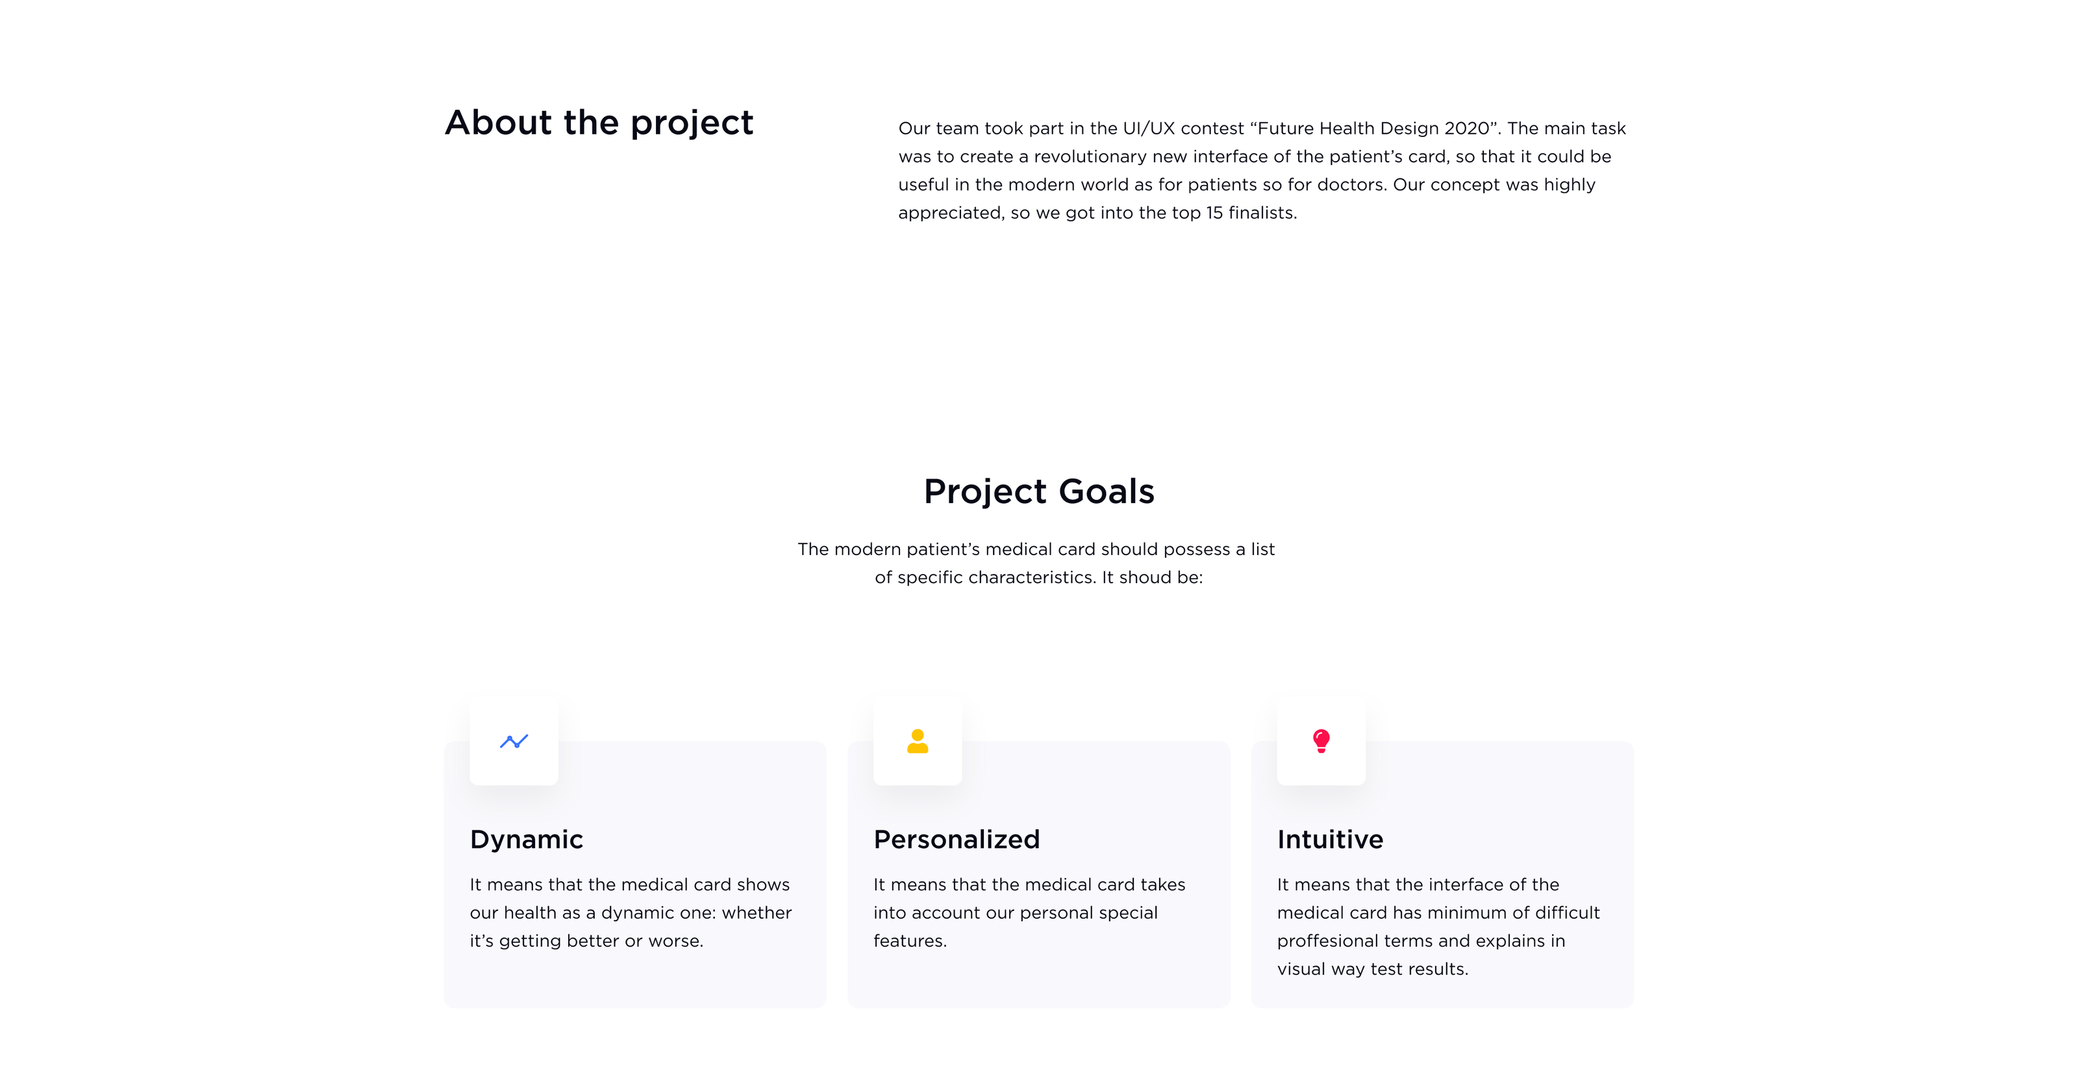
Task: Click "It means that the interface of the" line
Action: pos(1418,884)
